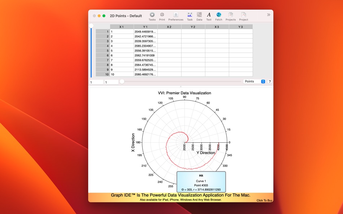Click cell with value 2049.4465919
Image resolution: width=343 pixels, height=214 pixels.
[x=146, y=32]
